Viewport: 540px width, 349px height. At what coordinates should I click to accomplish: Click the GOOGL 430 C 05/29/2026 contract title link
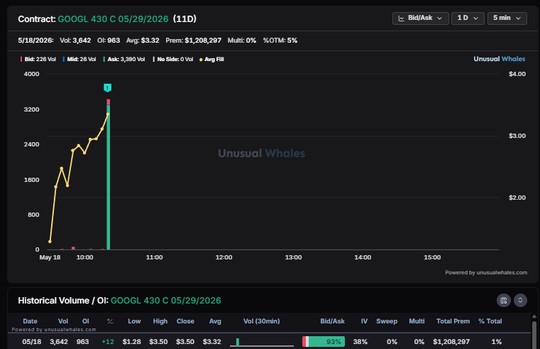tap(113, 19)
